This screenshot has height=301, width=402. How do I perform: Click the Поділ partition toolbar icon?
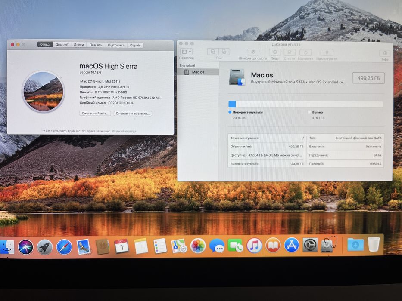click(x=275, y=52)
